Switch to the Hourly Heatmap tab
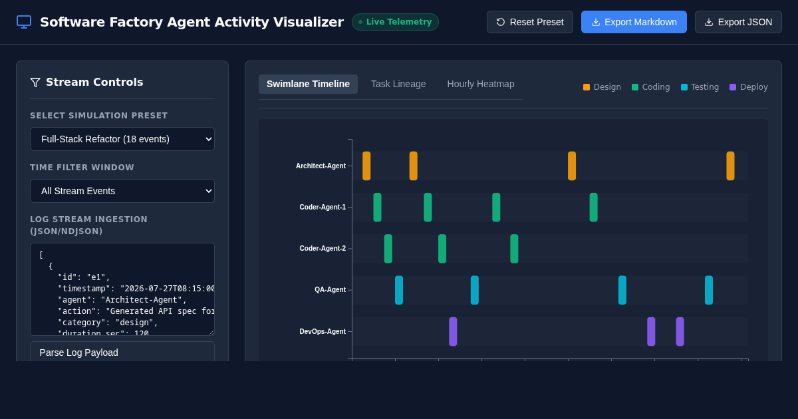Screen dimensions: 798x419 (x=481, y=84)
